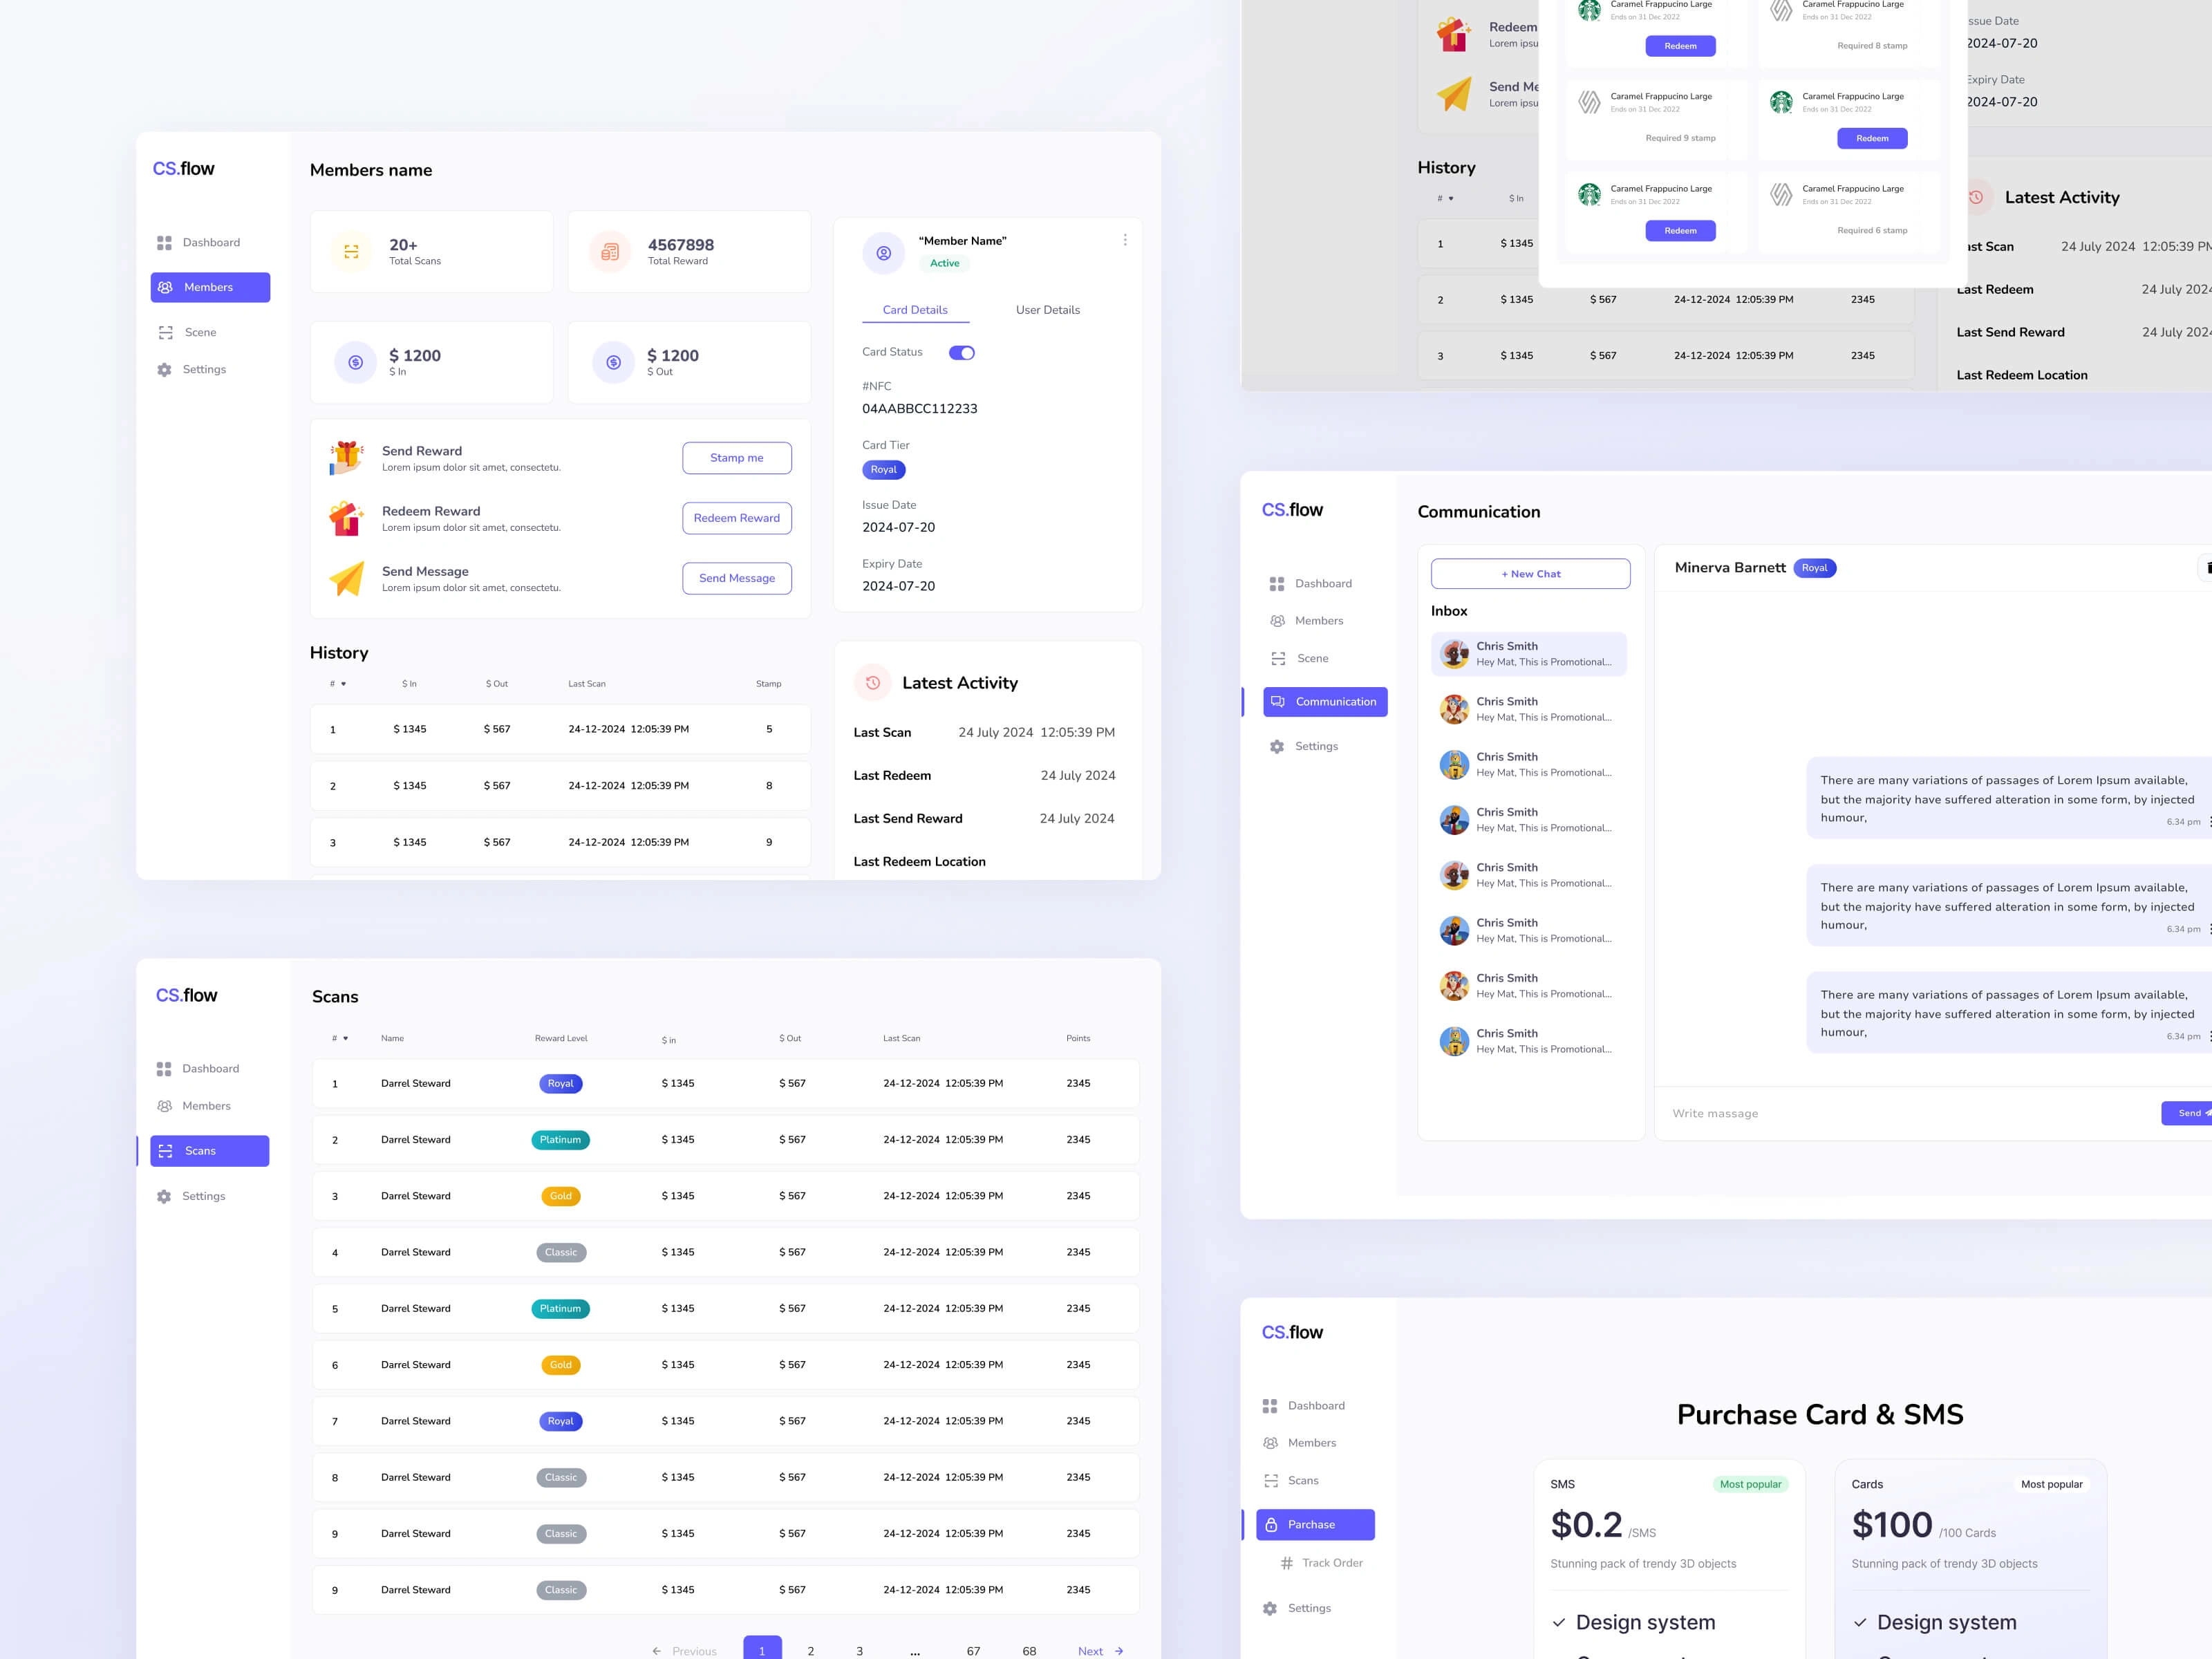
Task: Select the Card Details tab
Action: pos(915,310)
